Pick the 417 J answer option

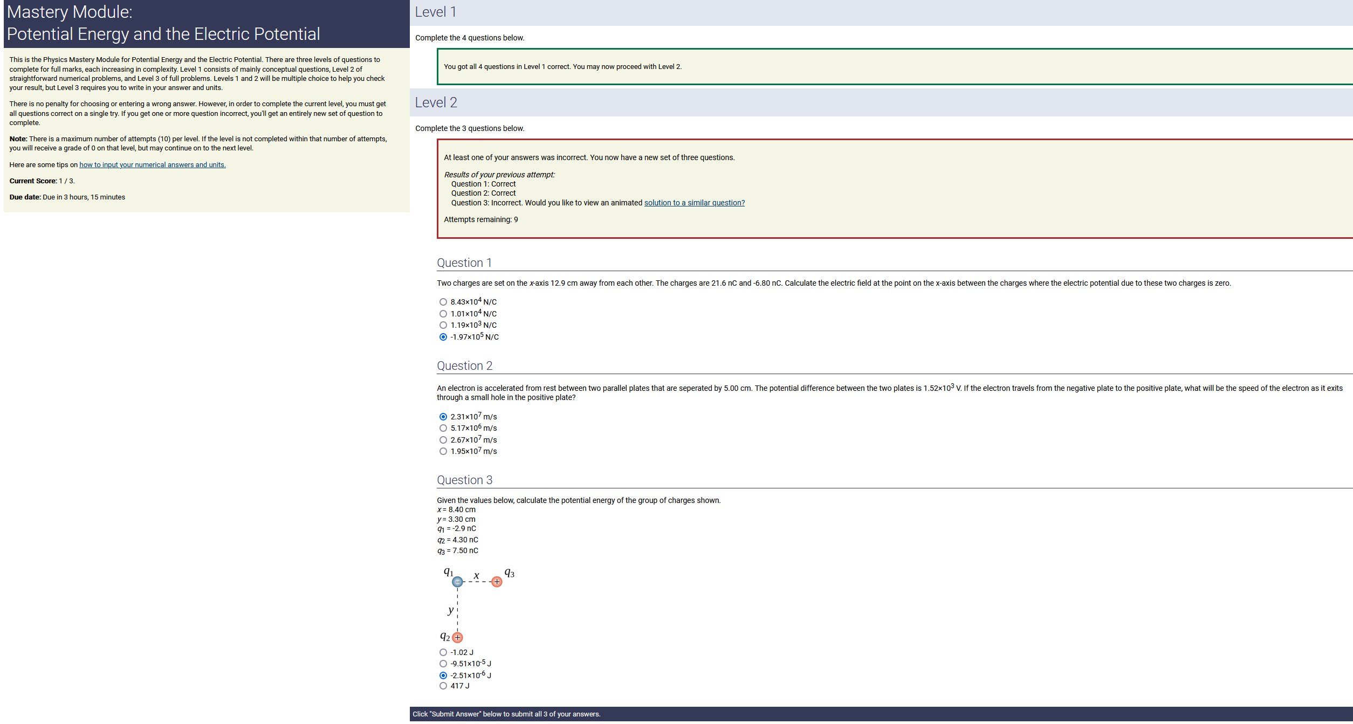coord(443,686)
